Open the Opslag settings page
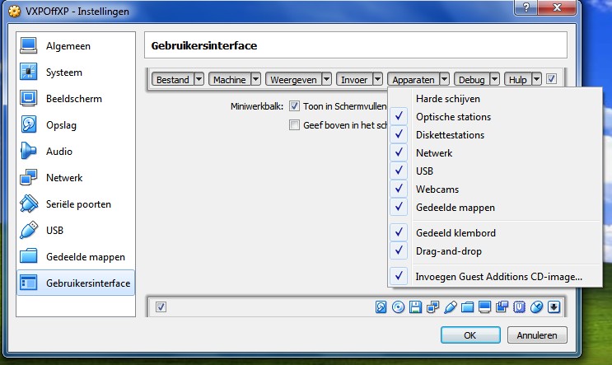 (x=76, y=125)
